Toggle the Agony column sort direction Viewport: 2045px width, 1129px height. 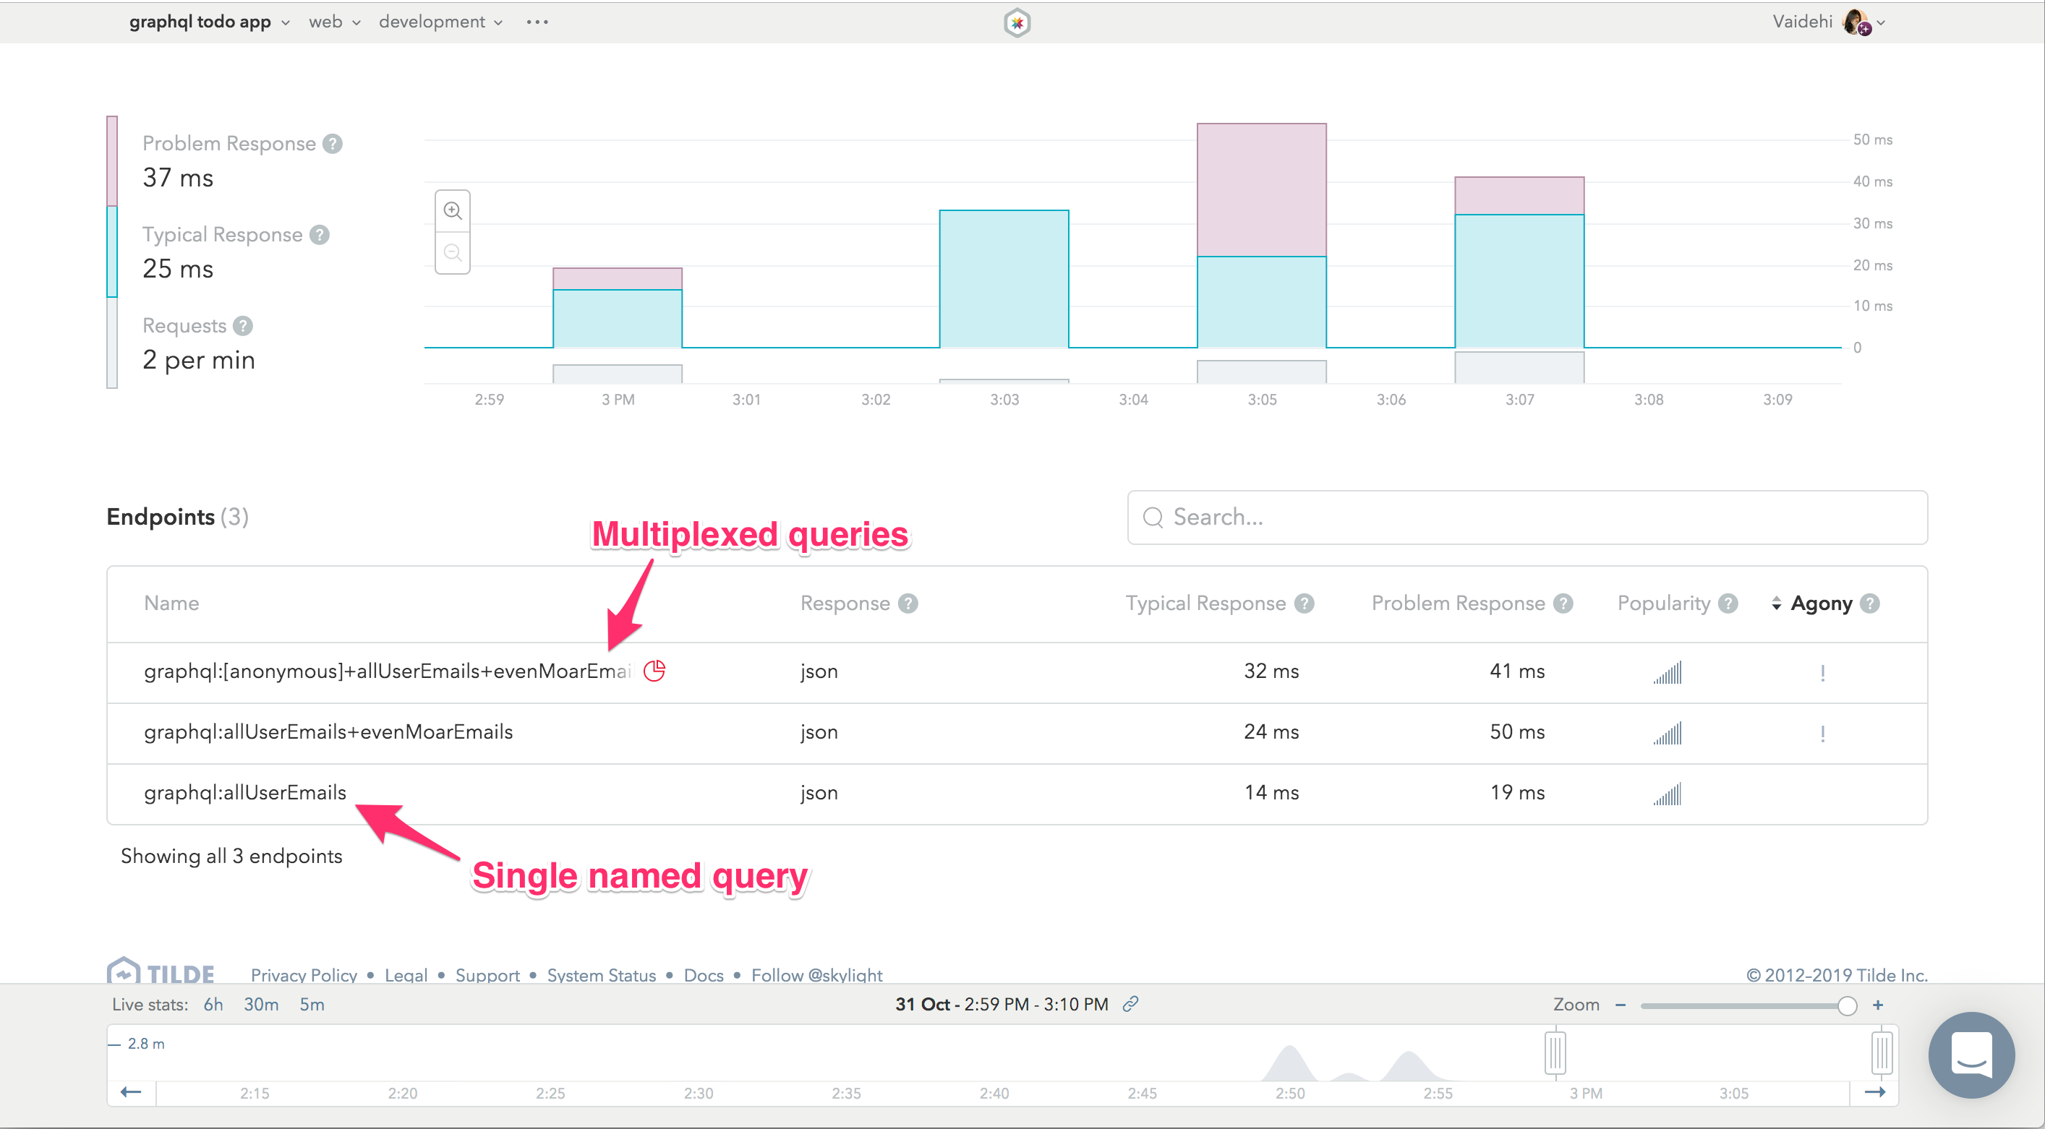click(x=1777, y=603)
